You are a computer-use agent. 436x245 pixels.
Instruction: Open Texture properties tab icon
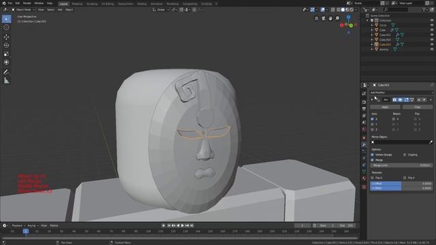364,187
